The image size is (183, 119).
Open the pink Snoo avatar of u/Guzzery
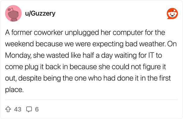13,13
